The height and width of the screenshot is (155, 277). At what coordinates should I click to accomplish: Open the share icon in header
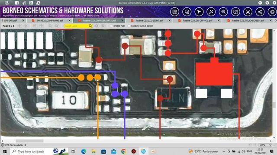pyautogui.click(x=260, y=12)
